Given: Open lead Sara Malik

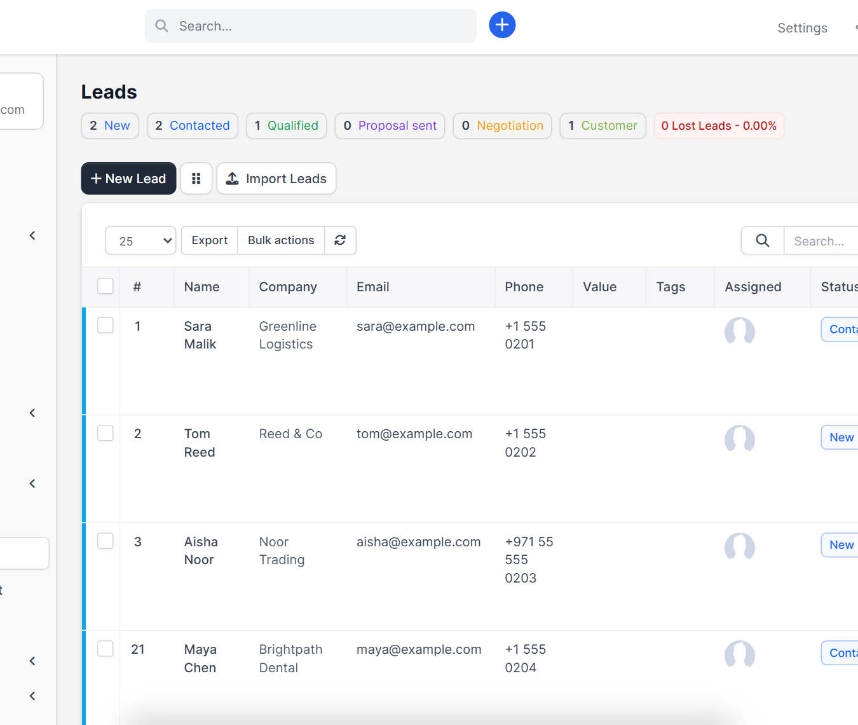Looking at the screenshot, I should 200,335.
